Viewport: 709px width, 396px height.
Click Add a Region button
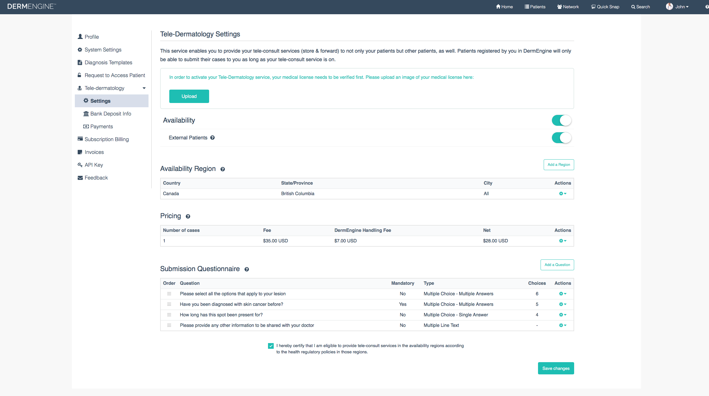(558, 165)
